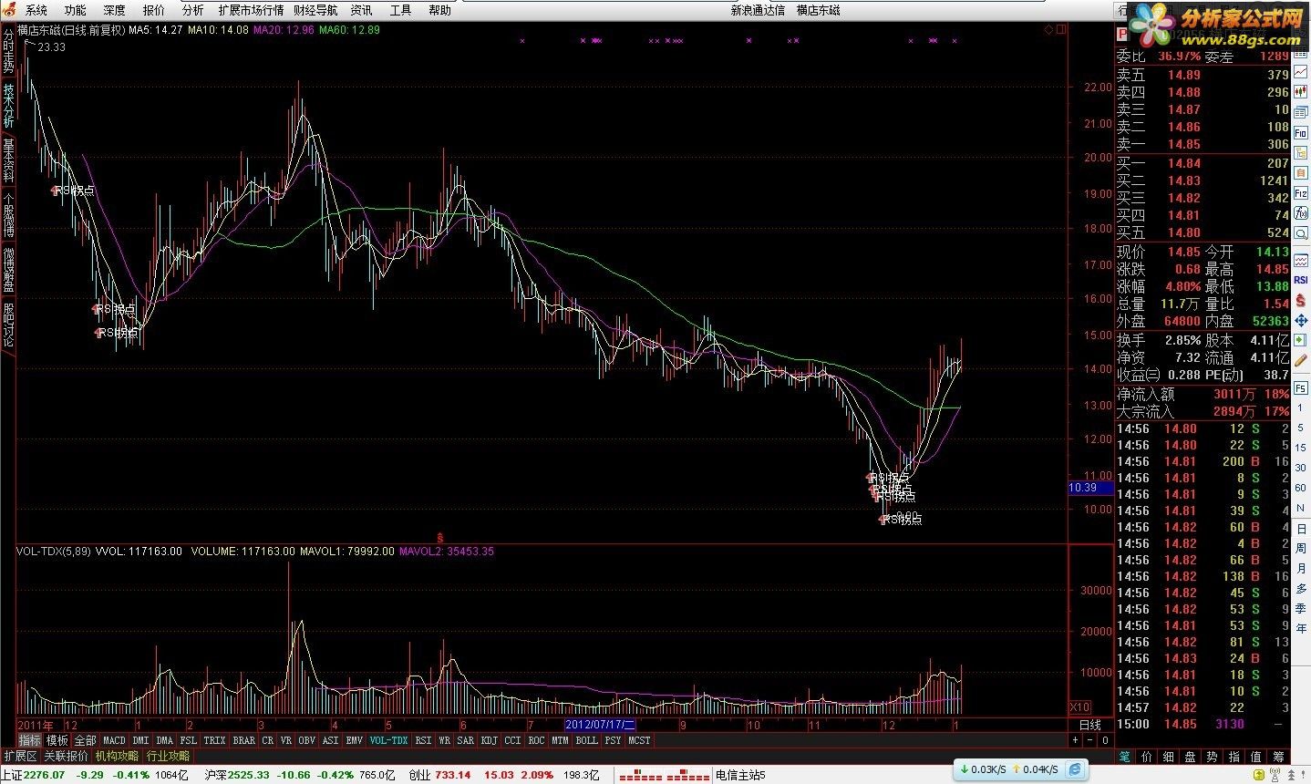Click the square window icon at chart top-right
The width and height of the screenshot is (1311, 784).
click(1061, 29)
